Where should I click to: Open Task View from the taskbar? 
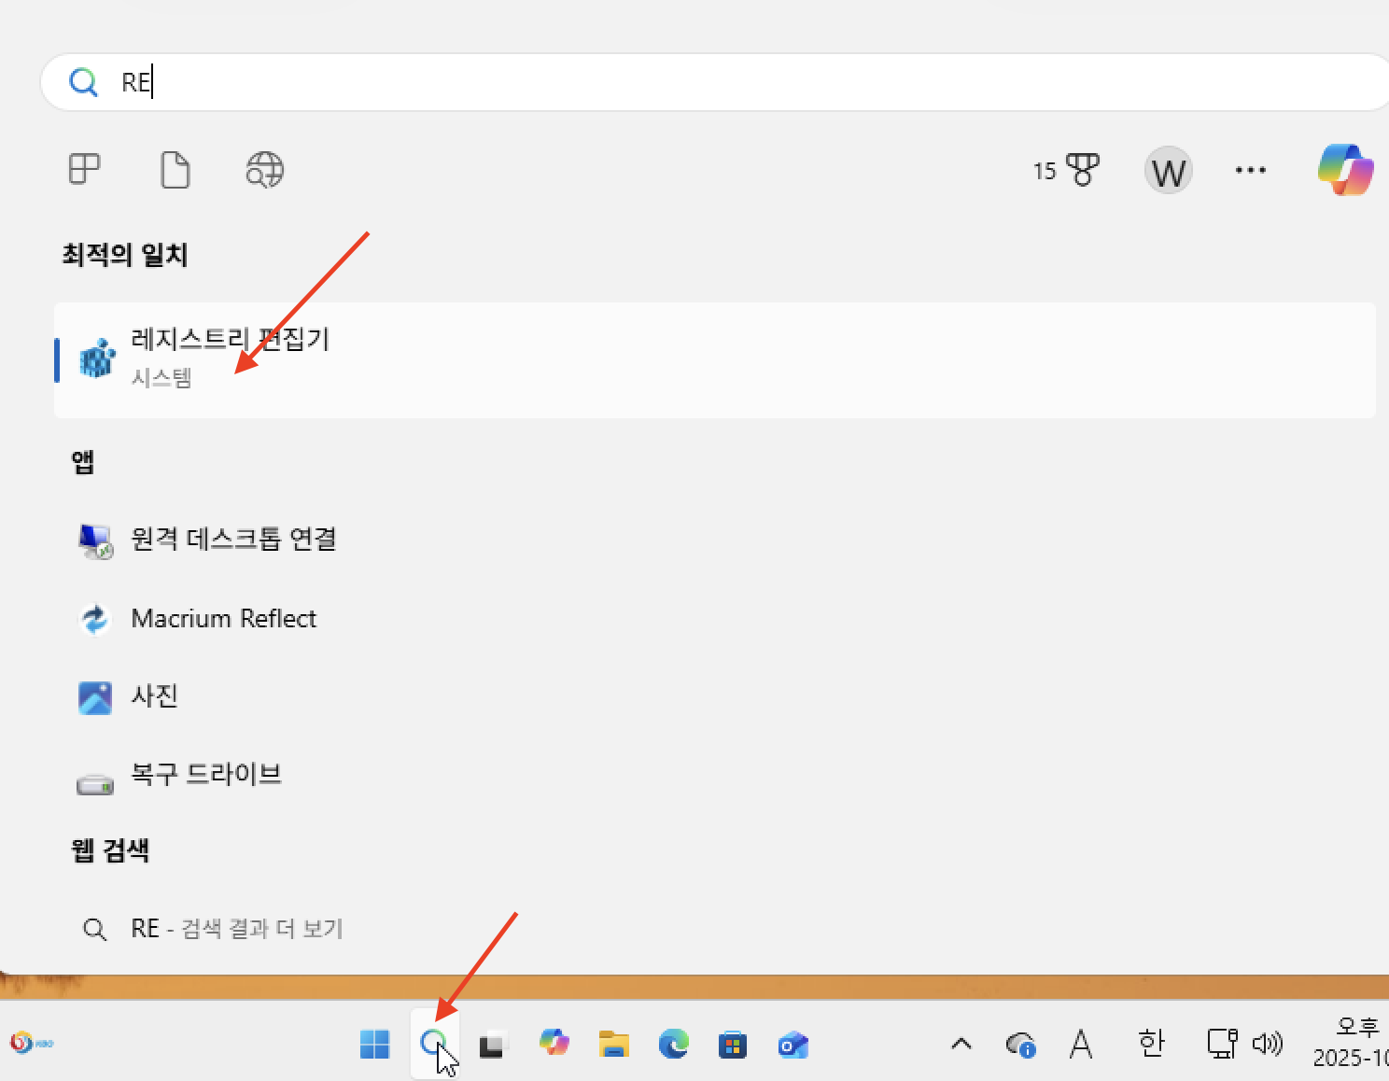point(492,1044)
